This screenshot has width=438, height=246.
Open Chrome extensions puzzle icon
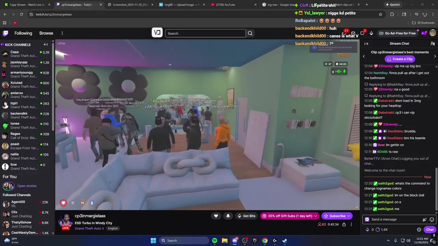pyautogui.click(x=392, y=14)
